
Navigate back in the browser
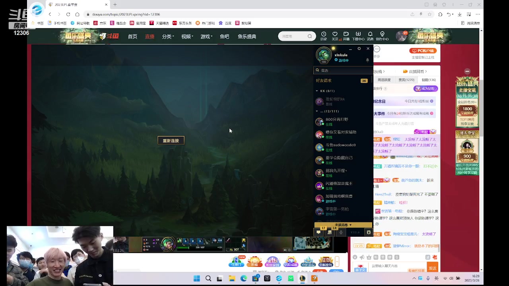click(x=50, y=14)
